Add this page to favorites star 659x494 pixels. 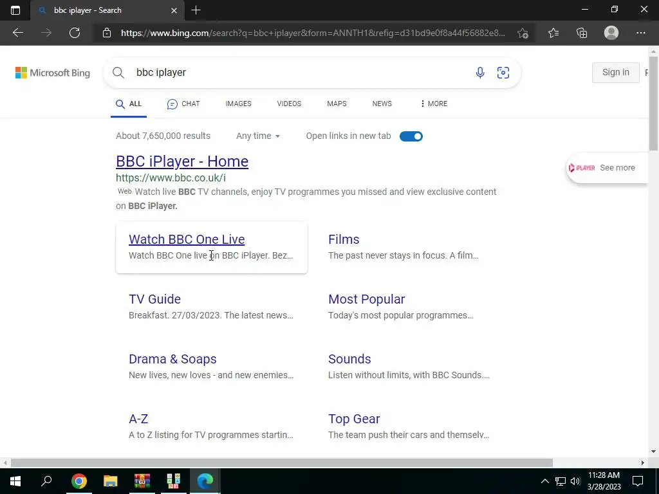click(523, 33)
